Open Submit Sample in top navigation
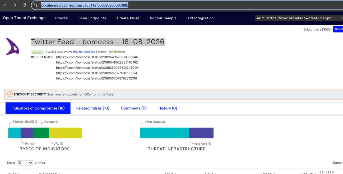Viewport: 343px width, 174px height. pos(163,18)
